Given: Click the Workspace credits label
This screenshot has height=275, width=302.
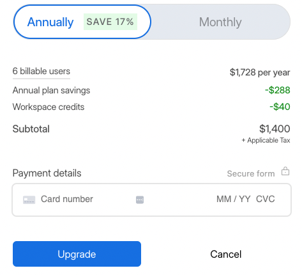Looking at the screenshot, I should (x=49, y=107).
